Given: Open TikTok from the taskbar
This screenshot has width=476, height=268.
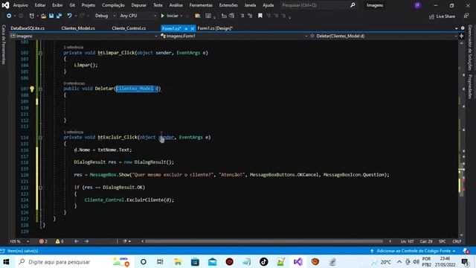Looking at the screenshot, I should (264, 261).
